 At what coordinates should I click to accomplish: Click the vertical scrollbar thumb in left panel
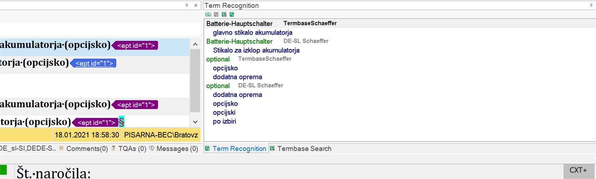pos(195,81)
